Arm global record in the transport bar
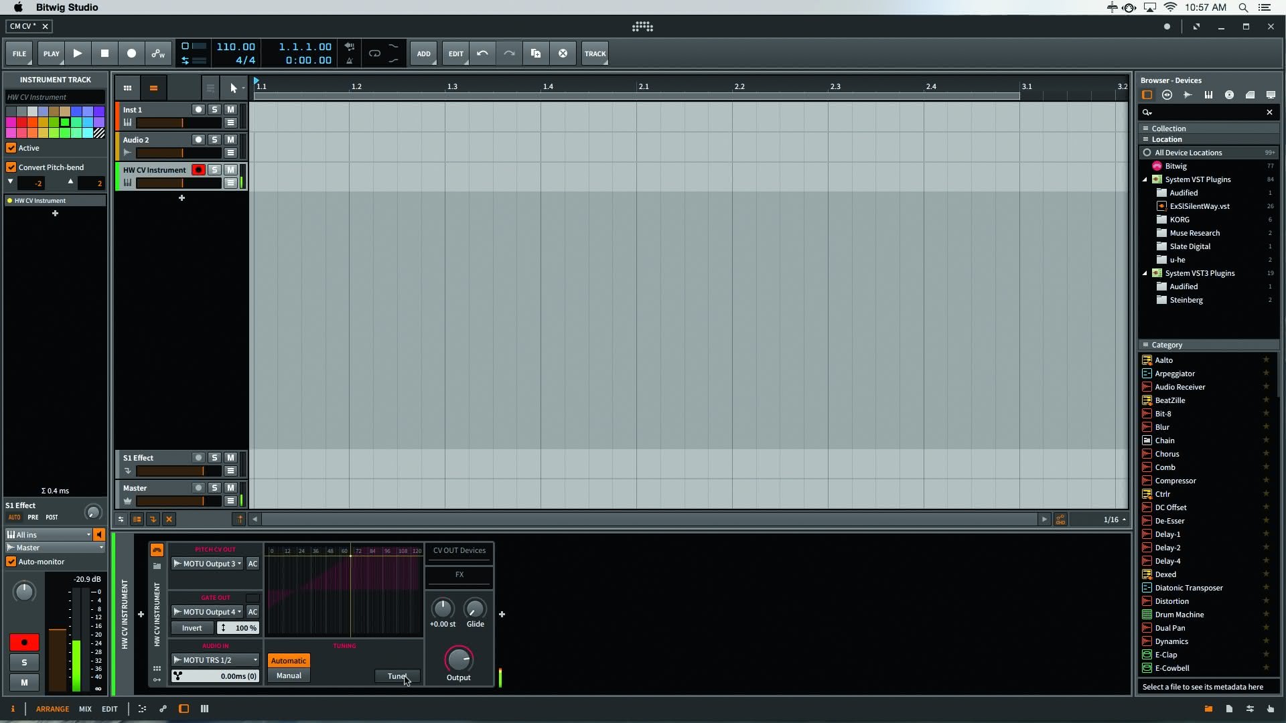 pyautogui.click(x=131, y=54)
